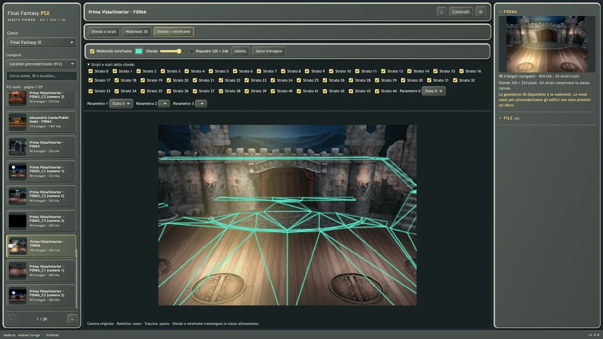Switch to Walkmesh 3D tab

click(x=137, y=32)
